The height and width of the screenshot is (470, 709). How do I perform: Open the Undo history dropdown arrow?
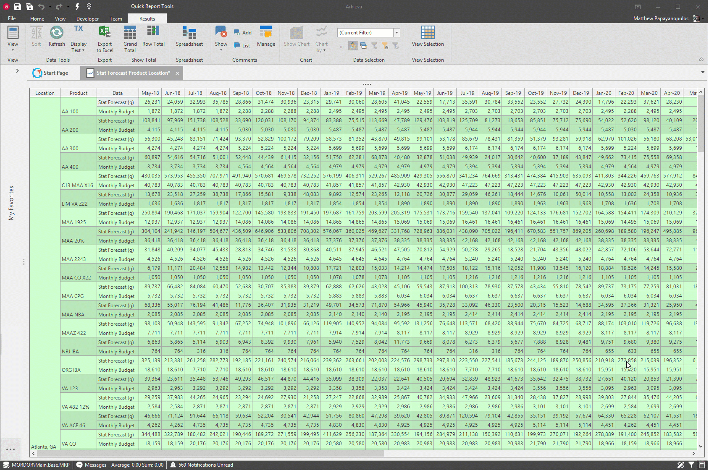click(50, 7)
